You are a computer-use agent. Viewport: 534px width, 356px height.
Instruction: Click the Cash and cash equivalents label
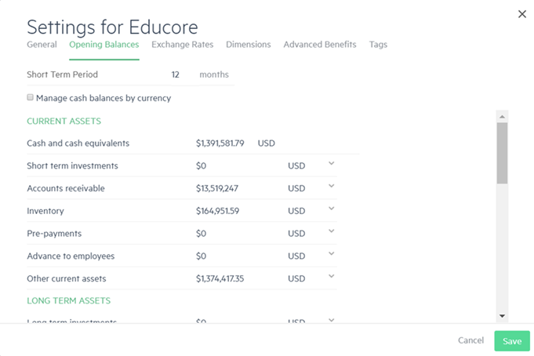tap(78, 143)
